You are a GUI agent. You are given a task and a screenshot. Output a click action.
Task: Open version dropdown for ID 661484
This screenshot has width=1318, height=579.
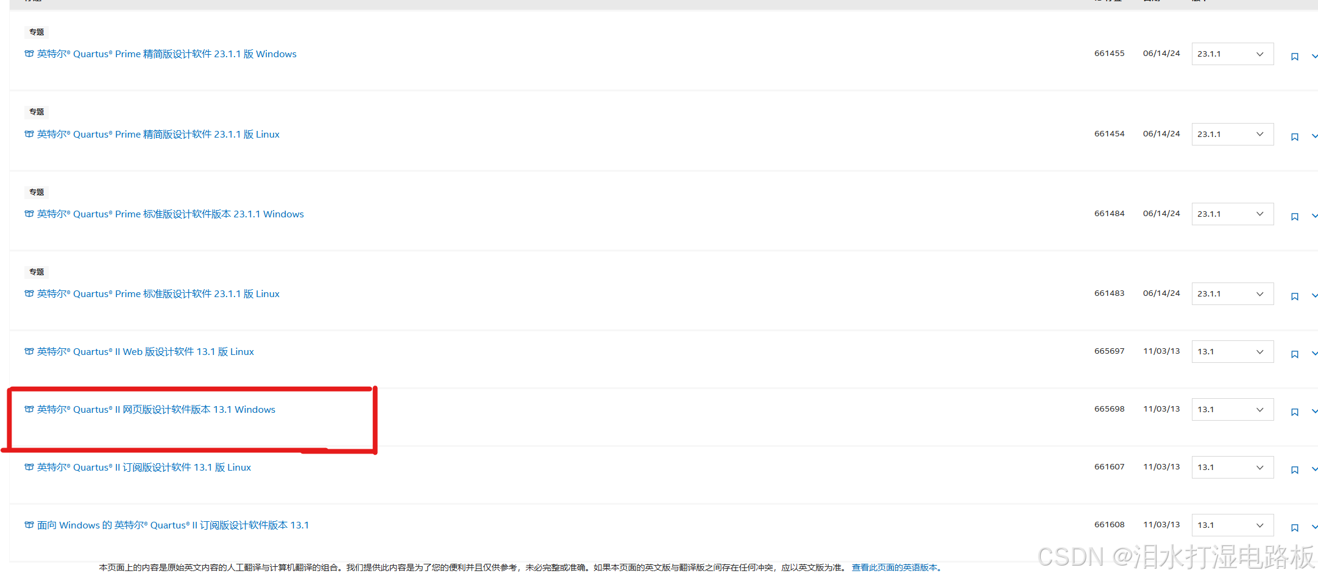[1232, 214]
